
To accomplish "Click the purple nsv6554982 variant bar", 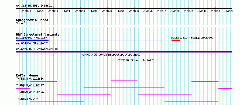I will point(124,52).
